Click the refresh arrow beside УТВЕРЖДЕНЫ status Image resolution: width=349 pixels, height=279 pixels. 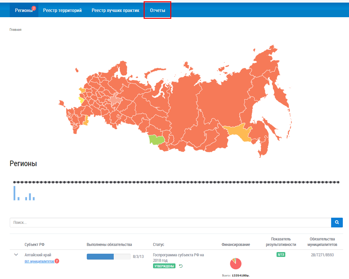point(181,266)
